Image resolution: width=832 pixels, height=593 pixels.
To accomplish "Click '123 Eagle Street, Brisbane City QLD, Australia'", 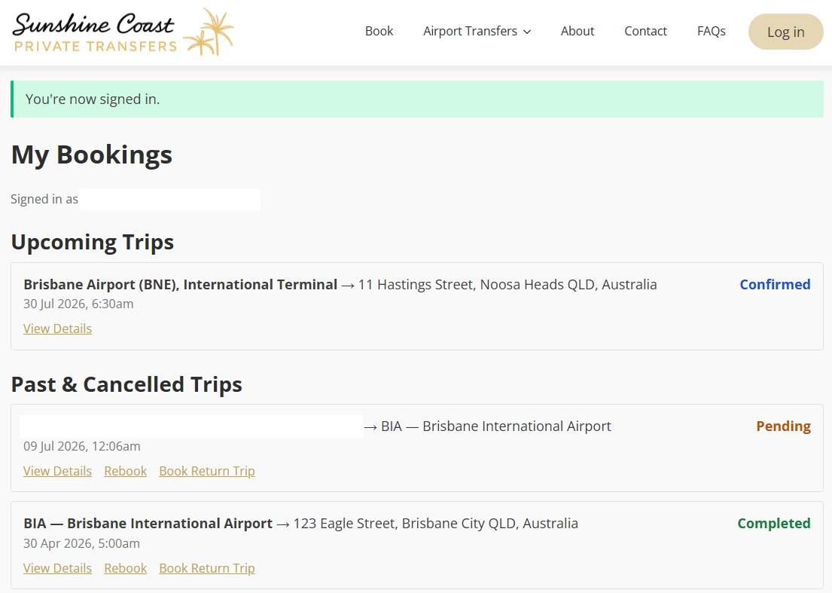I will (436, 524).
